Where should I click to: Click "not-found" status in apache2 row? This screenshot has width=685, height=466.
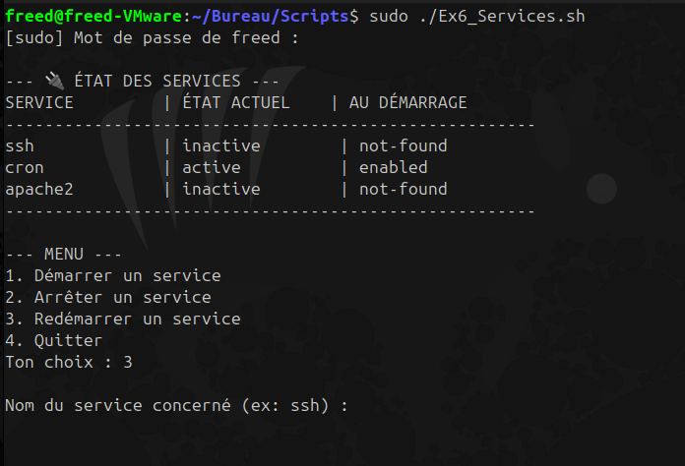tap(403, 189)
